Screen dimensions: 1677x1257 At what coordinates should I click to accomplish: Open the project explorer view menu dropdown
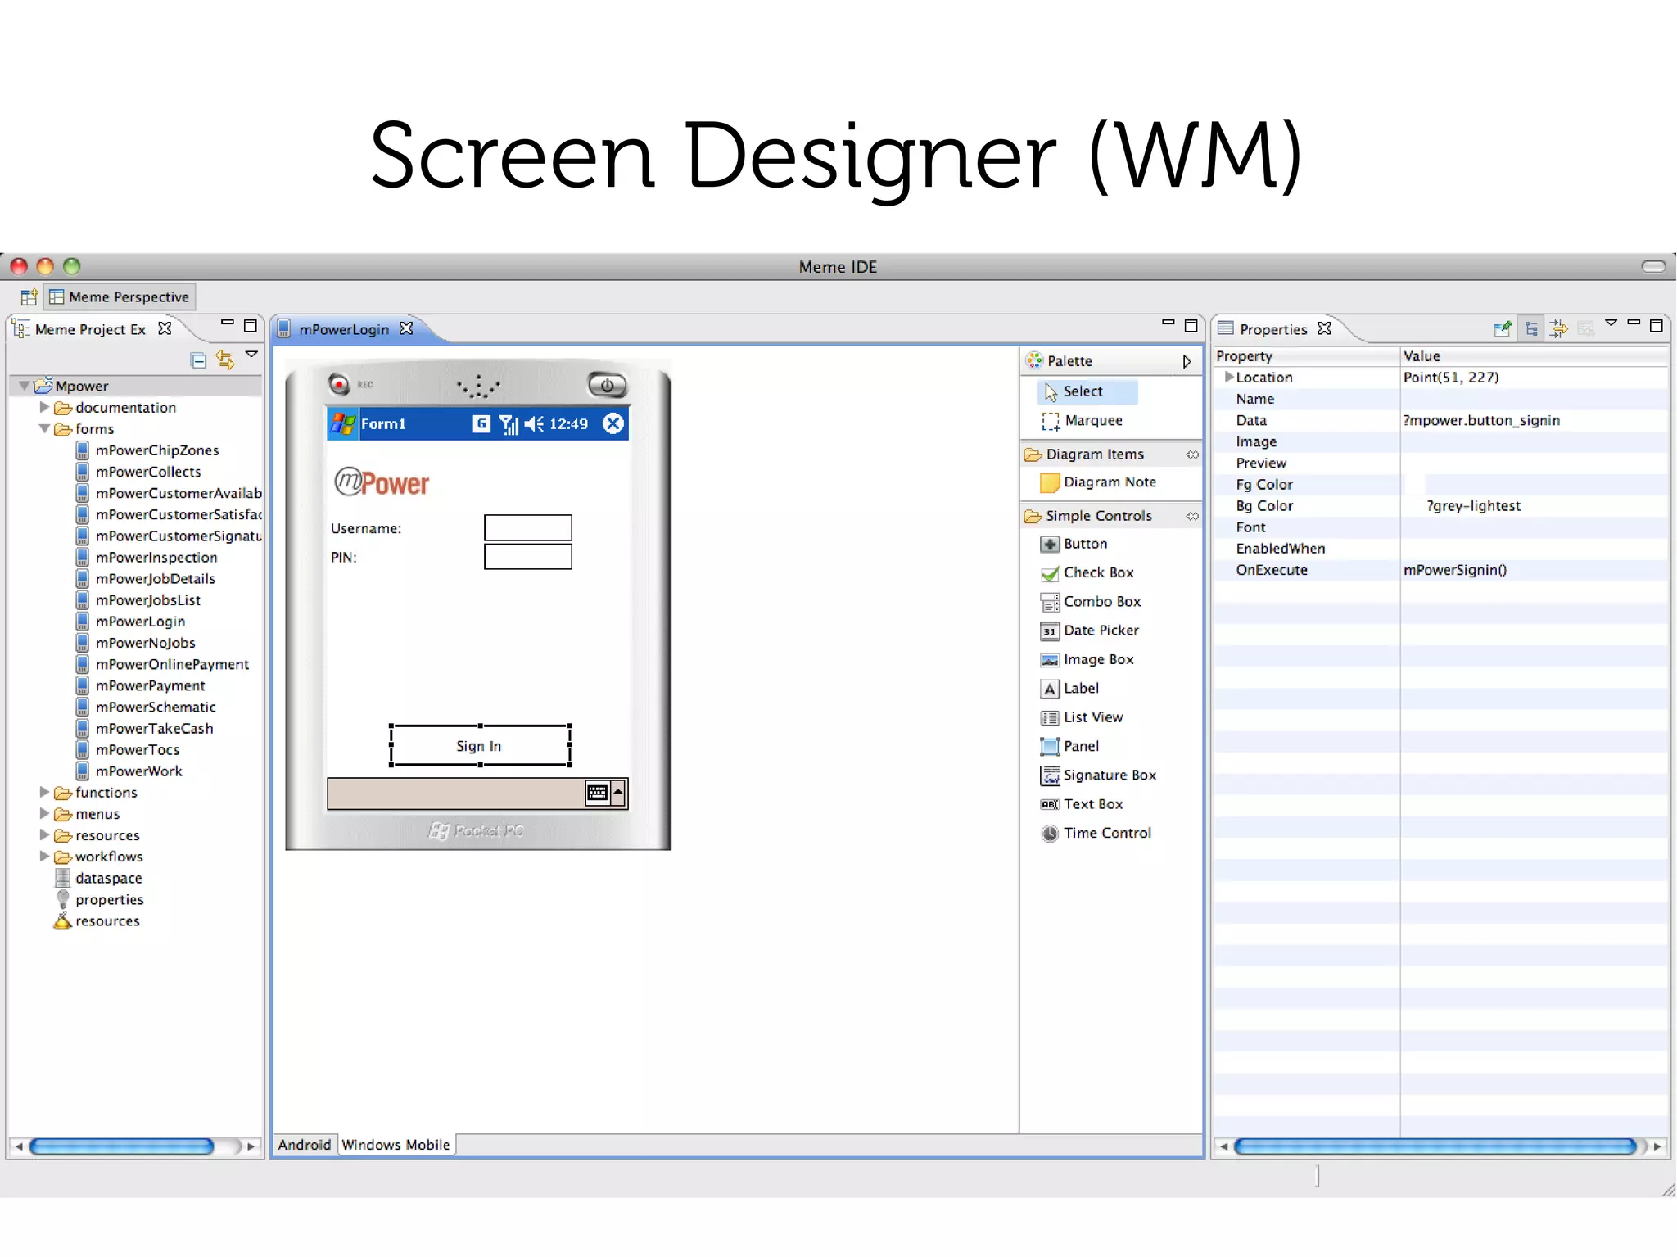click(x=251, y=355)
